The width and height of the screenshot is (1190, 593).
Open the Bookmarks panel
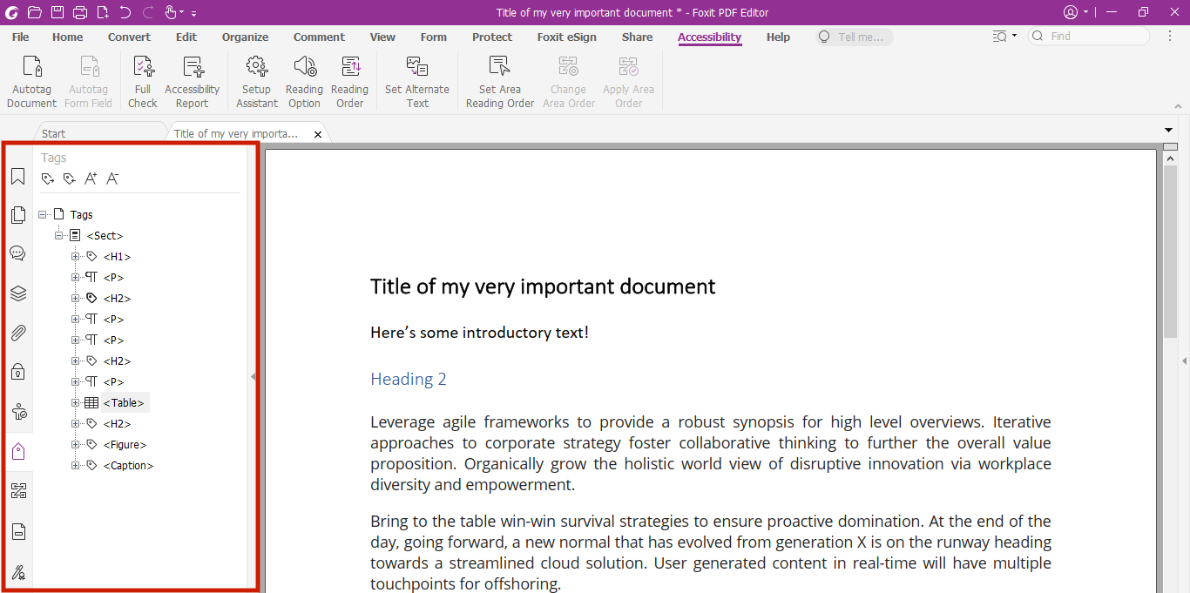pos(17,176)
